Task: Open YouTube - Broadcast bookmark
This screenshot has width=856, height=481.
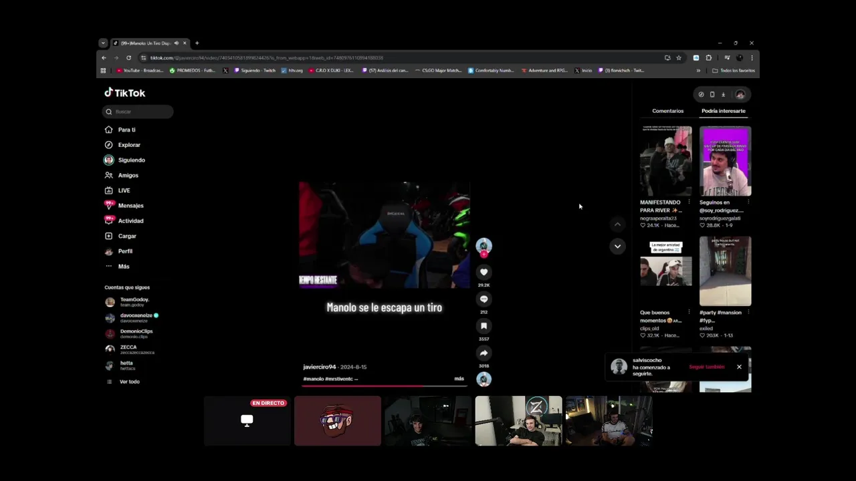Action: pyautogui.click(x=140, y=70)
